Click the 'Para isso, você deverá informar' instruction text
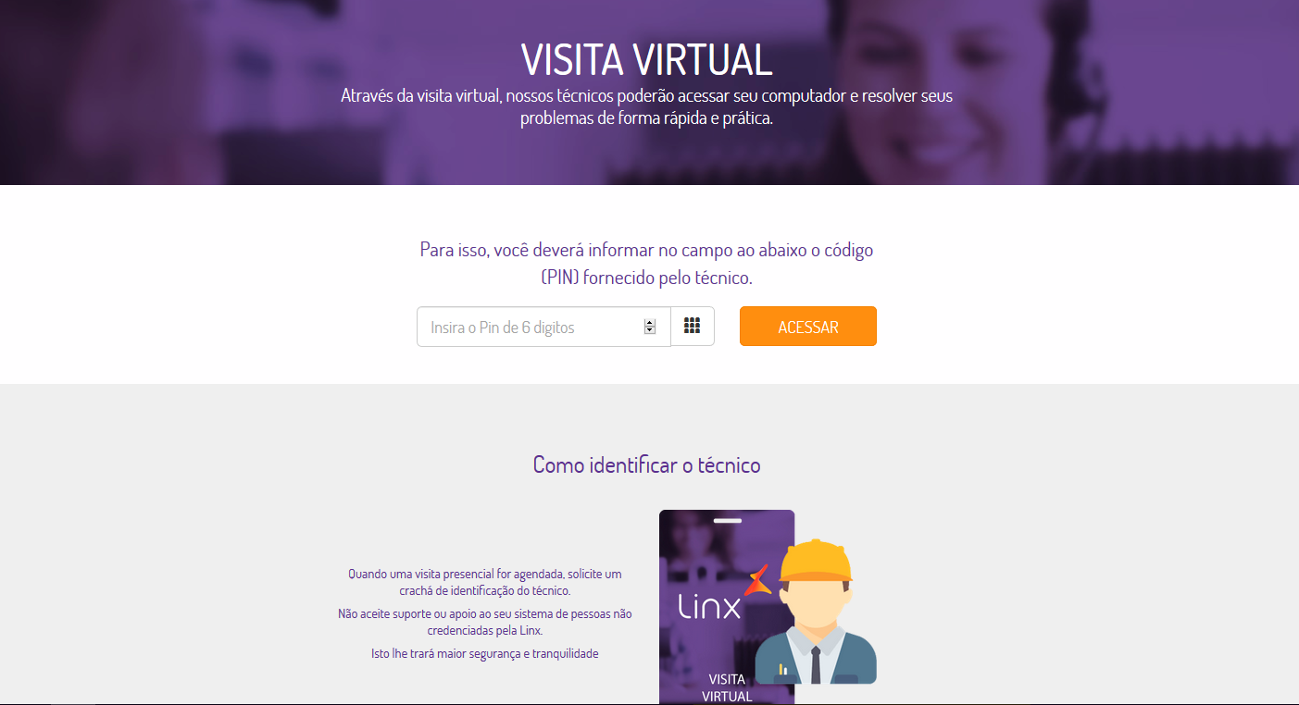 (x=646, y=264)
